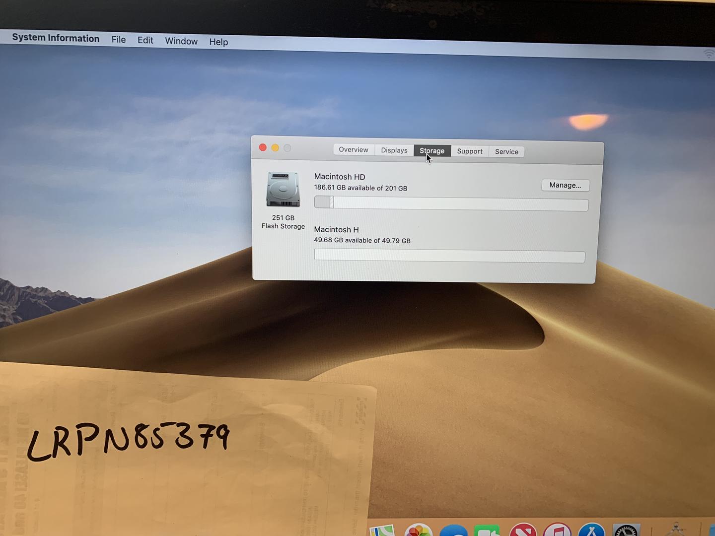Open Photos from the Dock
Image resolution: width=715 pixels, height=536 pixels.
(418, 530)
